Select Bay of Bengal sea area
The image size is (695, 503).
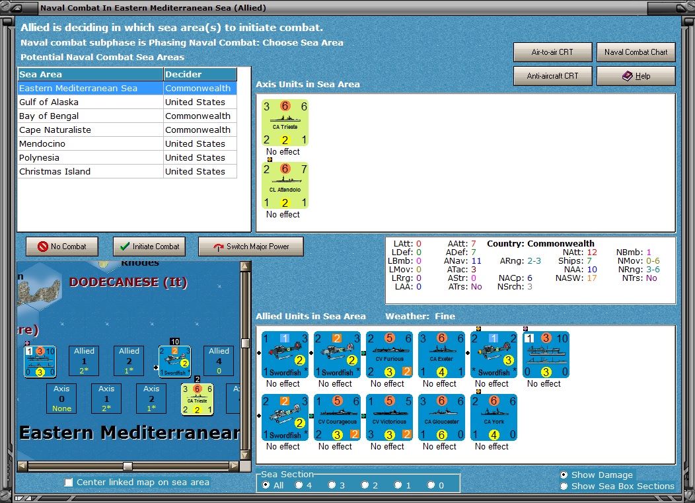click(128, 116)
